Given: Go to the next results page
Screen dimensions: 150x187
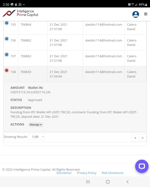Looking at the screenshot, I should 142,138.
